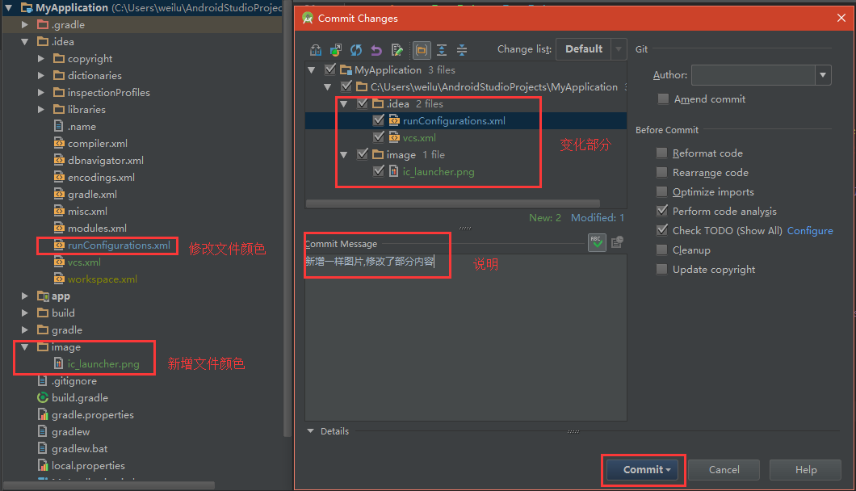Click the Revert (purple arrow) icon
Viewport: 856px width, 491px height.
pyautogui.click(x=376, y=50)
